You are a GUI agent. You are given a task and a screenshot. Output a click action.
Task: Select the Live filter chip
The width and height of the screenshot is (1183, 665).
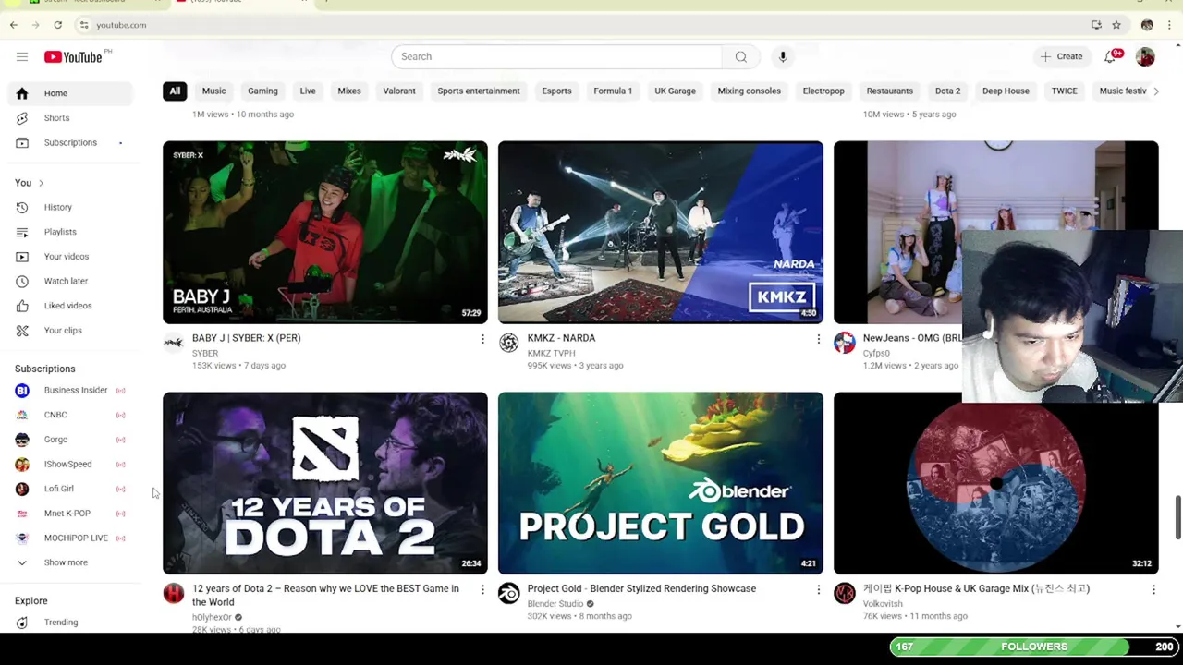coord(308,91)
